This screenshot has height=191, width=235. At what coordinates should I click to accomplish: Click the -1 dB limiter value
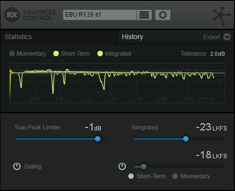(x=93, y=127)
